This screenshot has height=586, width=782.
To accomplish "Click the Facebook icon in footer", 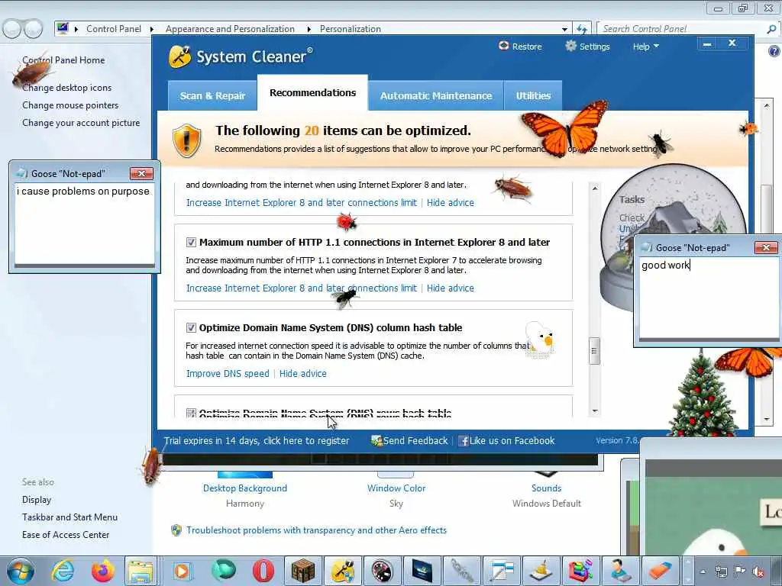I will click(x=464, y=441).
